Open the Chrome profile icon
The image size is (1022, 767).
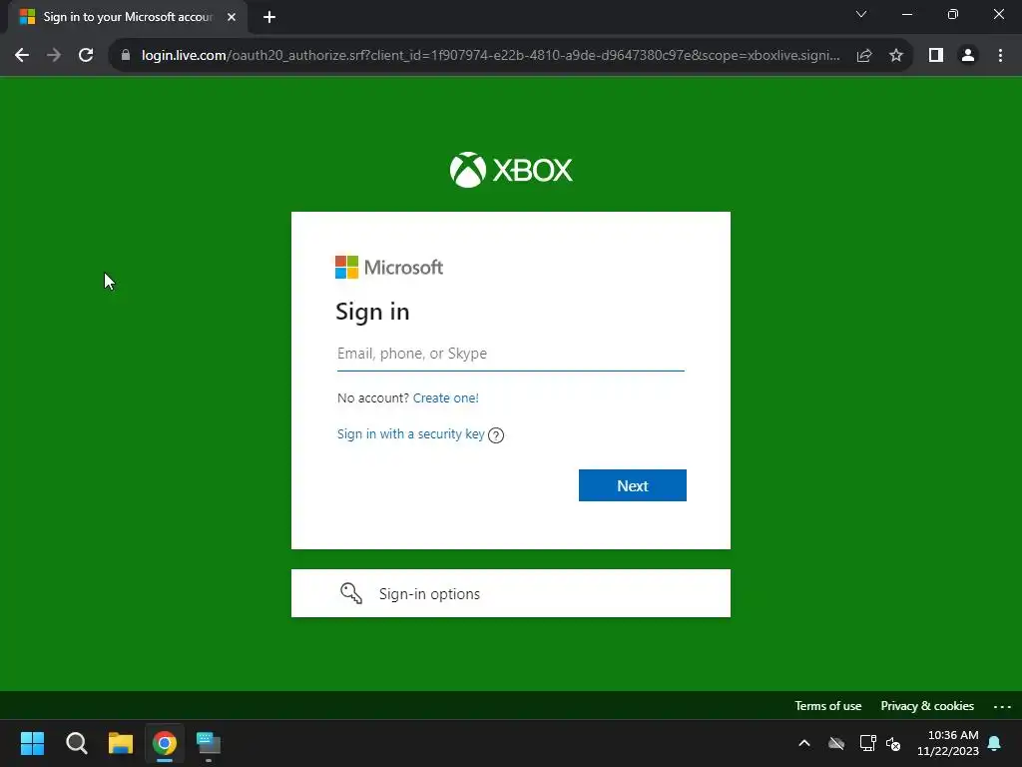point(968,56)
